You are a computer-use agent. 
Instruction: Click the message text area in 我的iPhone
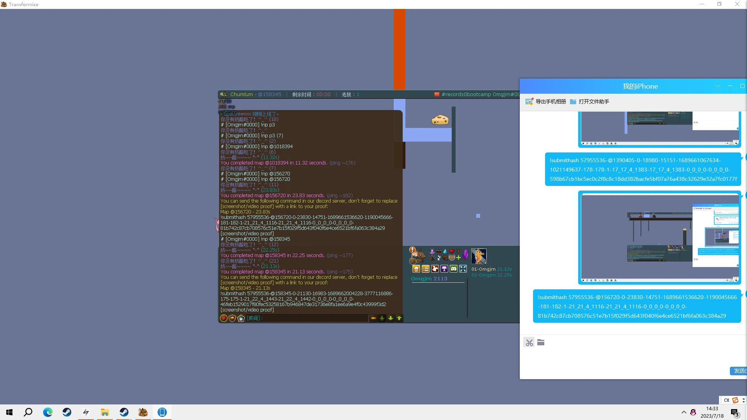[633, 358]
